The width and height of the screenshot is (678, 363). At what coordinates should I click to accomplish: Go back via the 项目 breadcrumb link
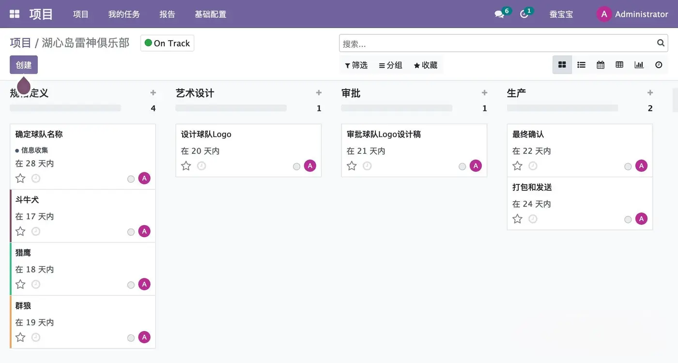(x=20, y=43)
